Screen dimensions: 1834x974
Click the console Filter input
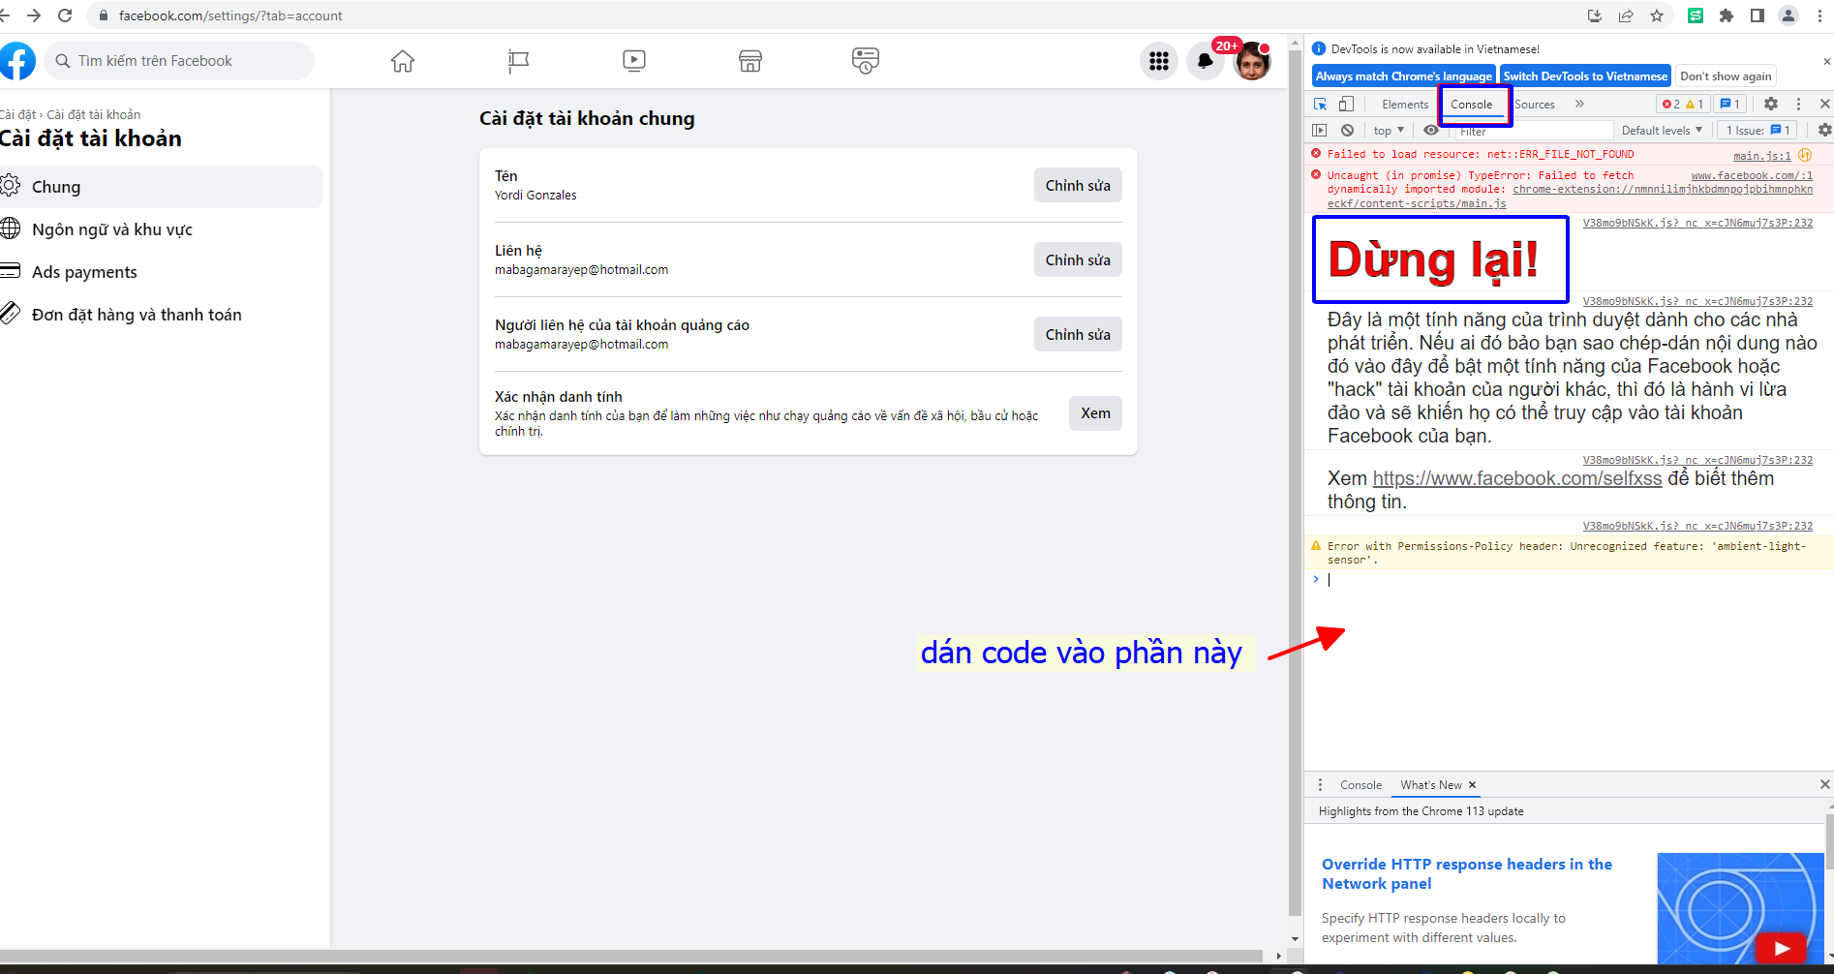point(1534,130)
